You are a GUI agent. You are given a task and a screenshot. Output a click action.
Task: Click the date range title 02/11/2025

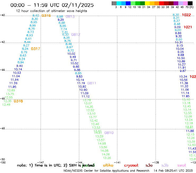(x=78, y=5)
